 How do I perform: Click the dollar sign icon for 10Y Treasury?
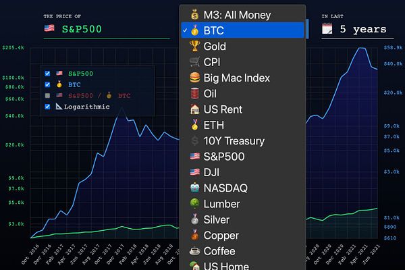click(x=195, y=141)
